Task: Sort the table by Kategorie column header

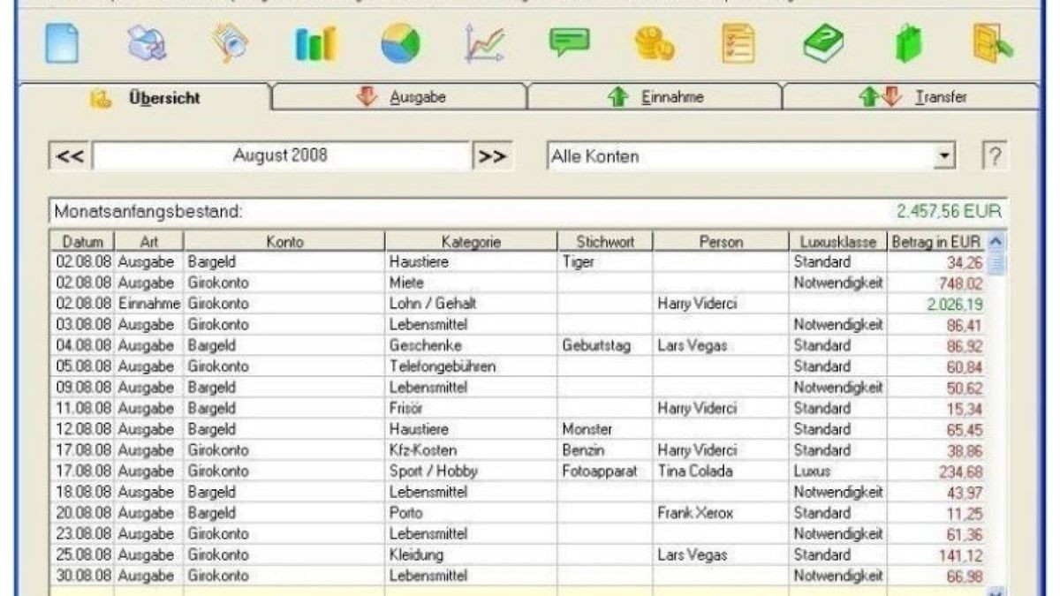Action: 471,241
